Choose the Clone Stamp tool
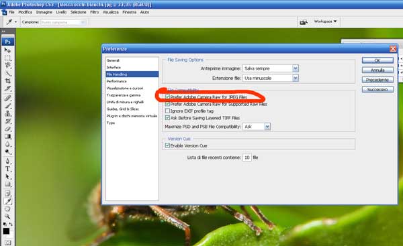Screen dimensions: 403x246 [7, 113]
